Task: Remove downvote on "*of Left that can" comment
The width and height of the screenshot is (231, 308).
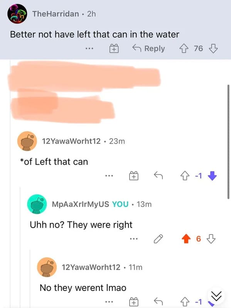Action: 212,176
